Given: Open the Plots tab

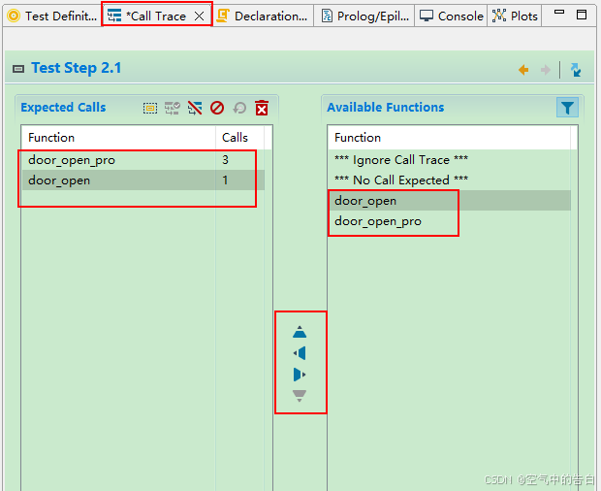Looking at the screenshot, I should pos(515,16).
